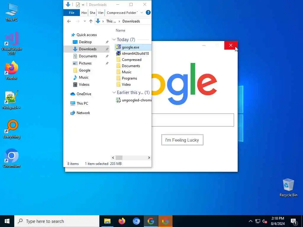The height and width of the screenshot is (227, 303).
Task: Launch Chromium from the desktop shortcut
Action: [x=12, y=158]
